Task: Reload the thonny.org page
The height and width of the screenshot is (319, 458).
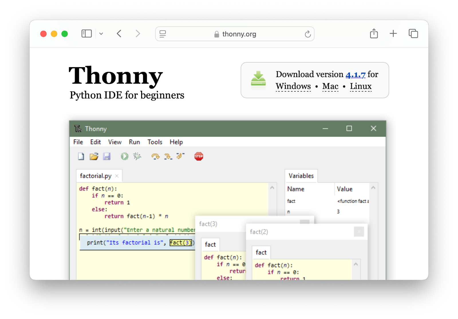Action: click(308, 34)
